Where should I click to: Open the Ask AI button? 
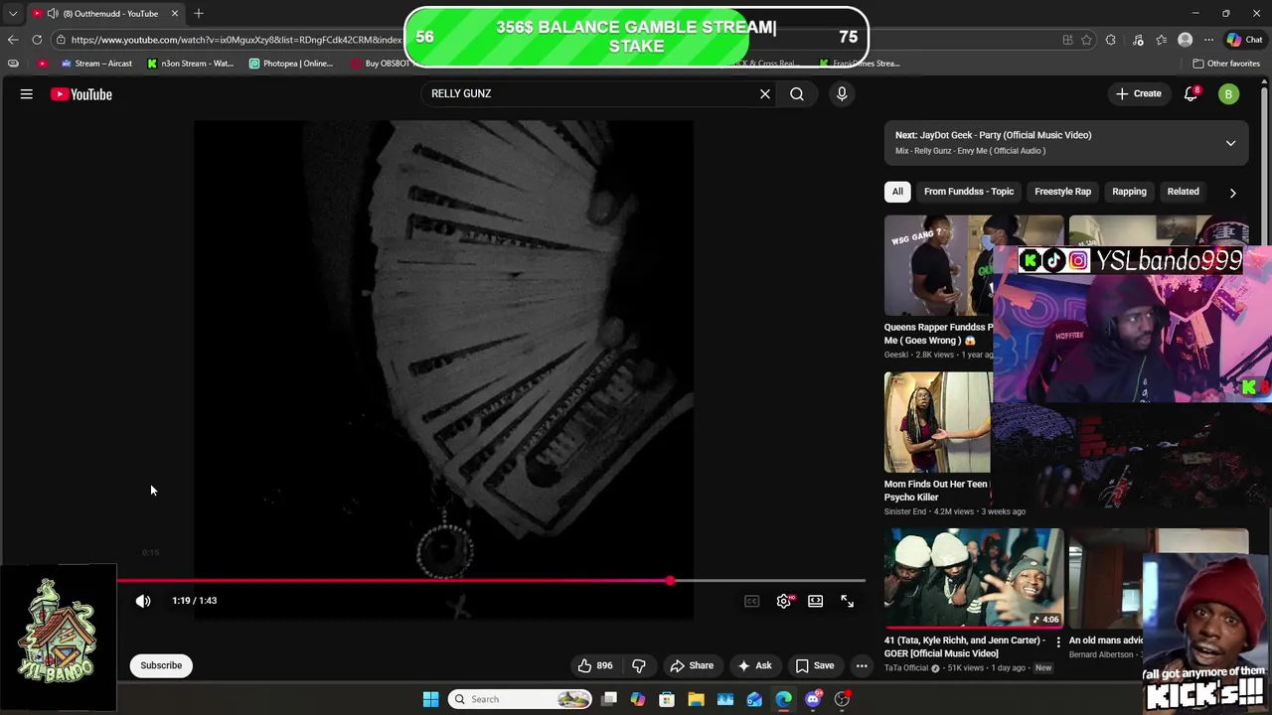(754, 665)
